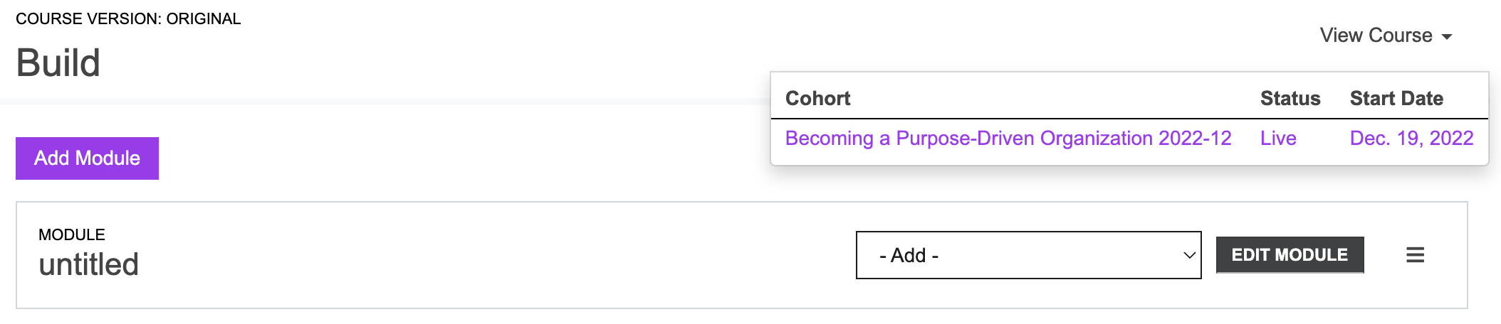Click the Live status link

[1278, 138]
